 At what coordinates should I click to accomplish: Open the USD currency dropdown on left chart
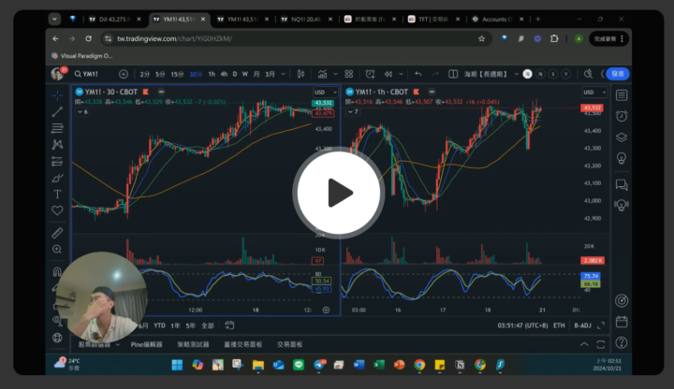pos(321,92)
